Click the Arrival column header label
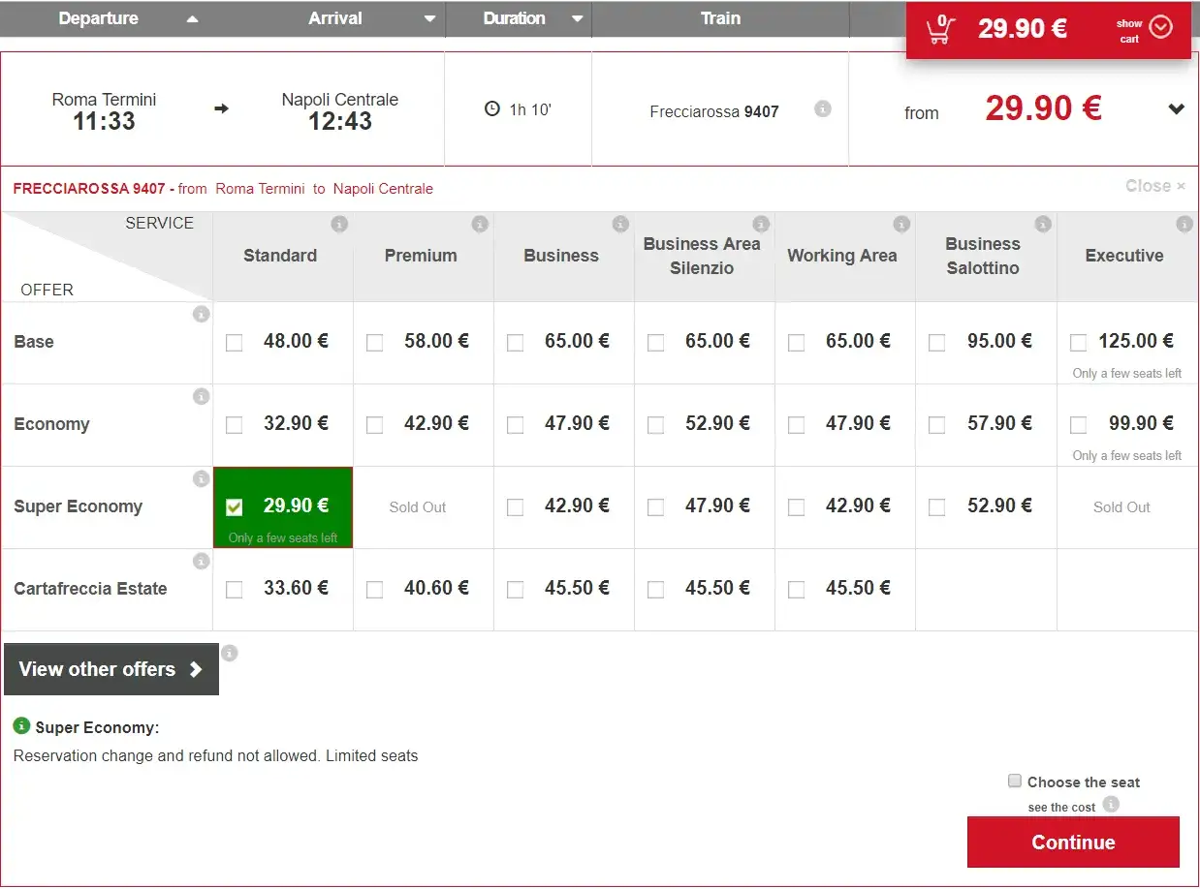The width and height of the screenshot is (1200, 889). point(335,18)
